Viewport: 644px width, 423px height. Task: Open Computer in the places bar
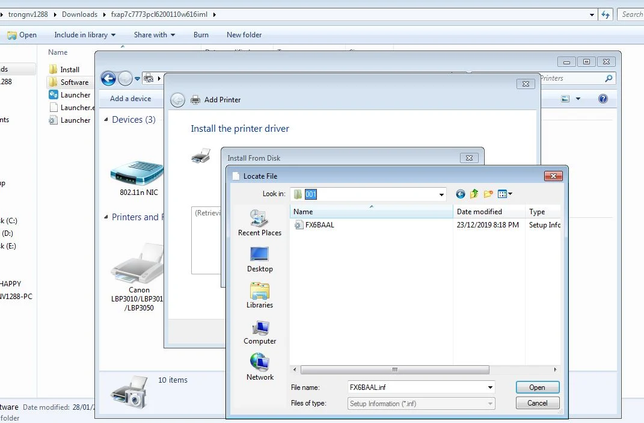(x=260, y=332)
